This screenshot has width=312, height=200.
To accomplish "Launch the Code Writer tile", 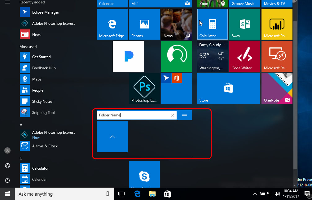I will (245, 56).
